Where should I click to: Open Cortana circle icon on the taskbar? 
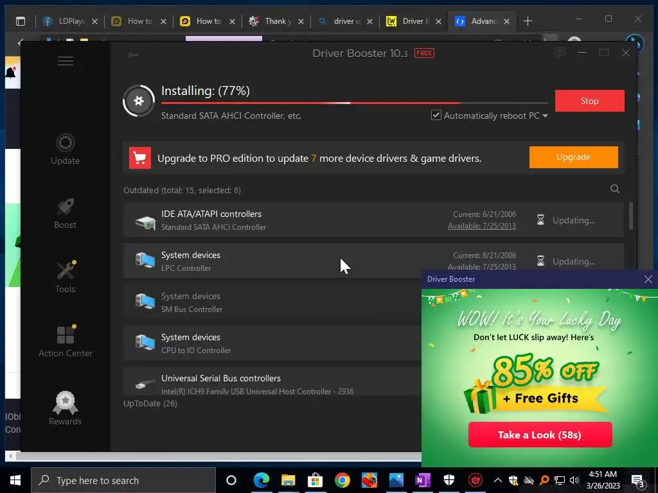pyautogui.click(x=231, y=480)
